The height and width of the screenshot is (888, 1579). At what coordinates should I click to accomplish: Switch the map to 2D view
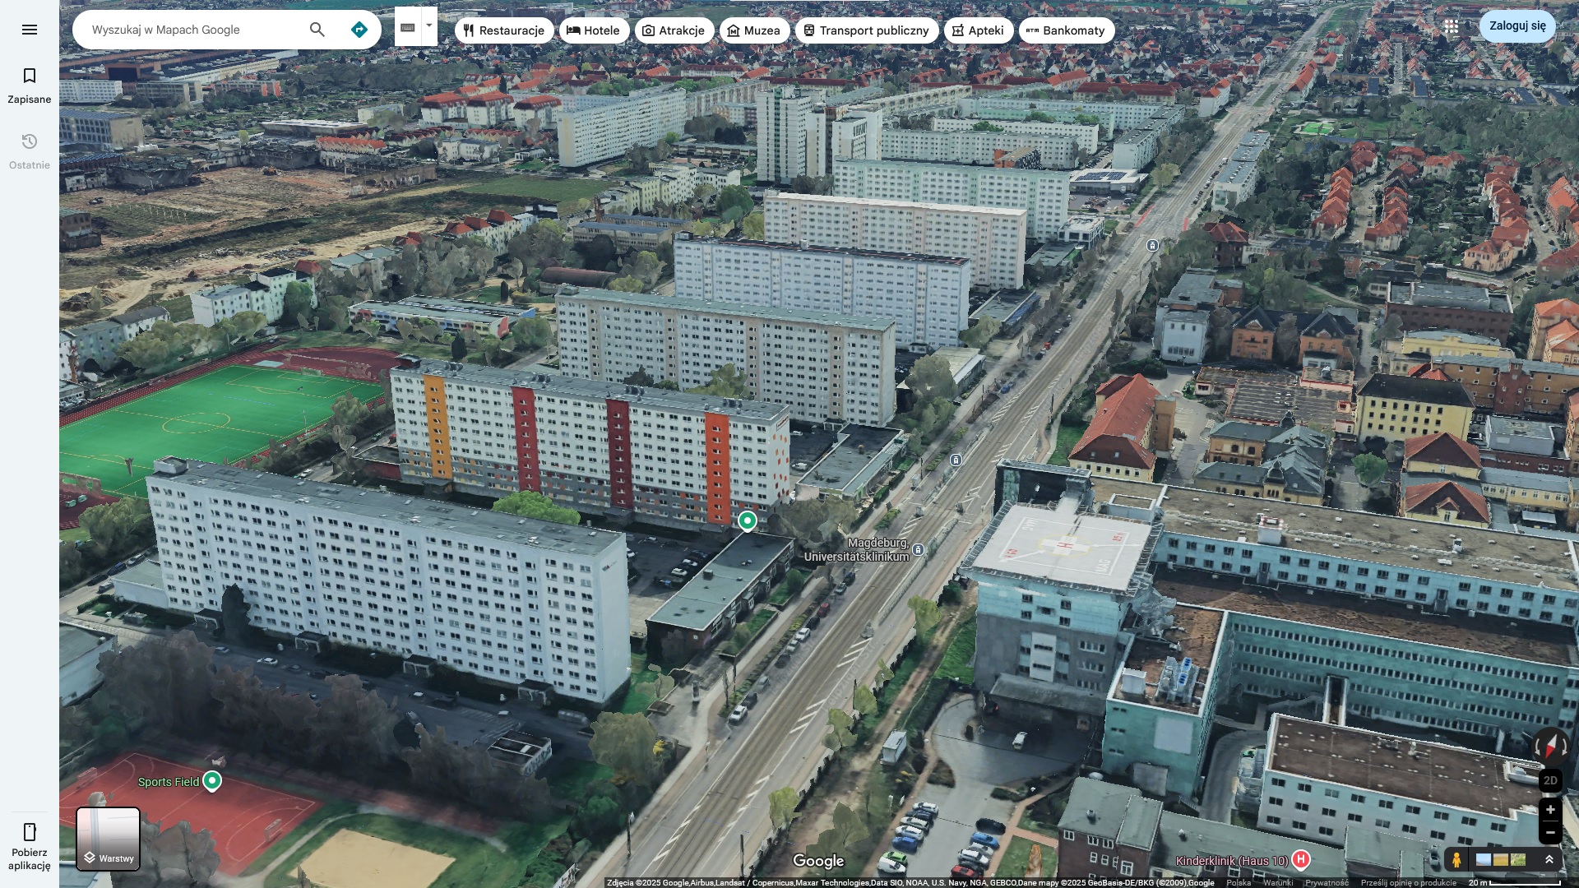(1550, 780)
